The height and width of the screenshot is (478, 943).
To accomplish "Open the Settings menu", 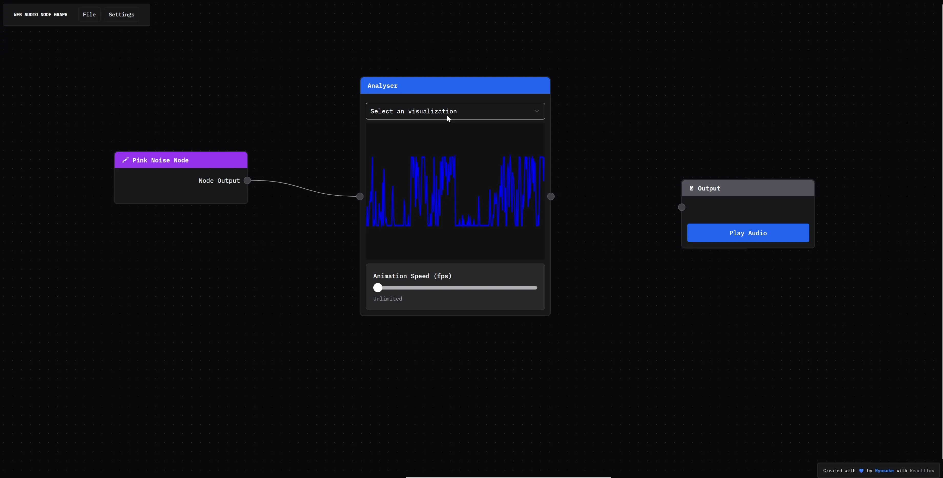I will coord(121,14).
